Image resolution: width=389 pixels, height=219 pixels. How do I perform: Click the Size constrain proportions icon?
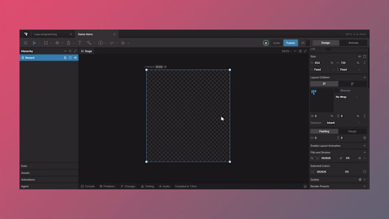point(365,56)
